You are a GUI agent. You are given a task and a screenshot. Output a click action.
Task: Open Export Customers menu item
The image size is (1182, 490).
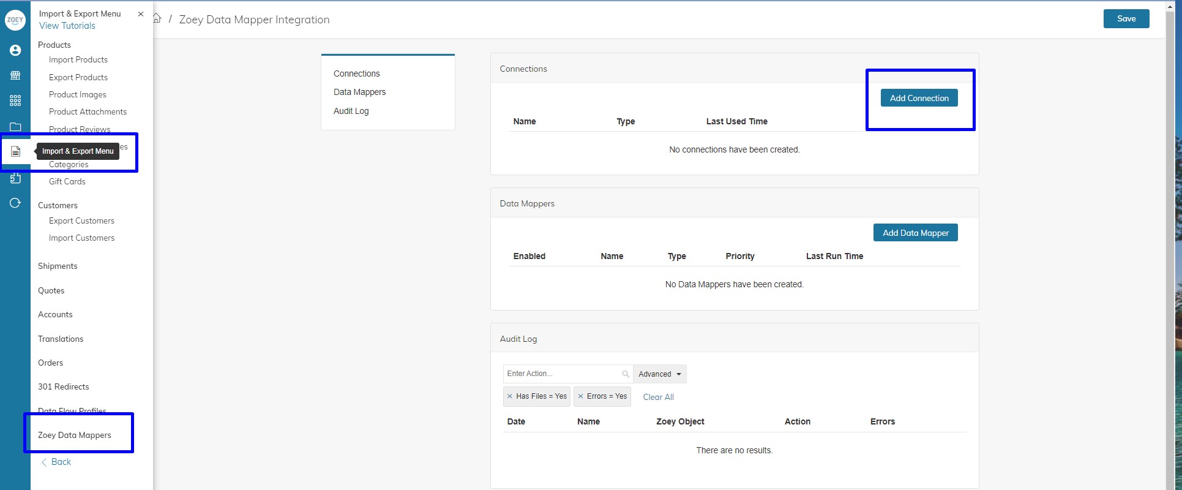pyautogui.click(x=82, y=221)
